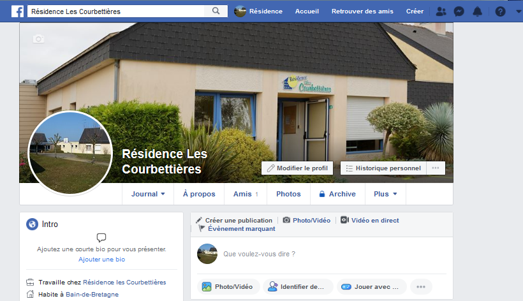This screenshot has height=301, width=523.
Task: Click the Identifier de... button
Action: (x=298, y=287)
